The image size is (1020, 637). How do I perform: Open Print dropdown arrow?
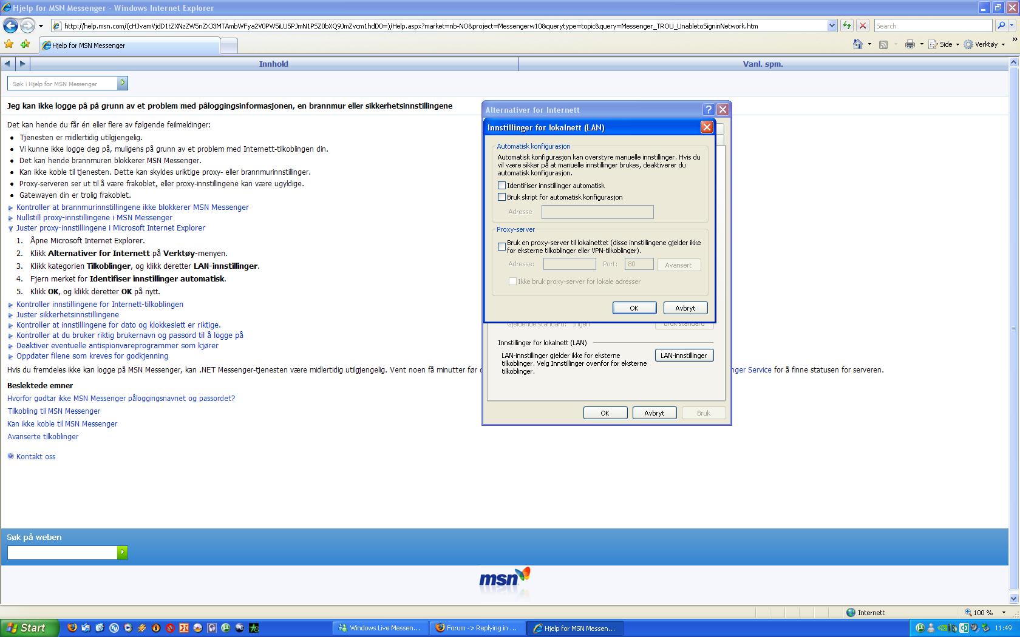pyautogui.click(x=921, y=44)
